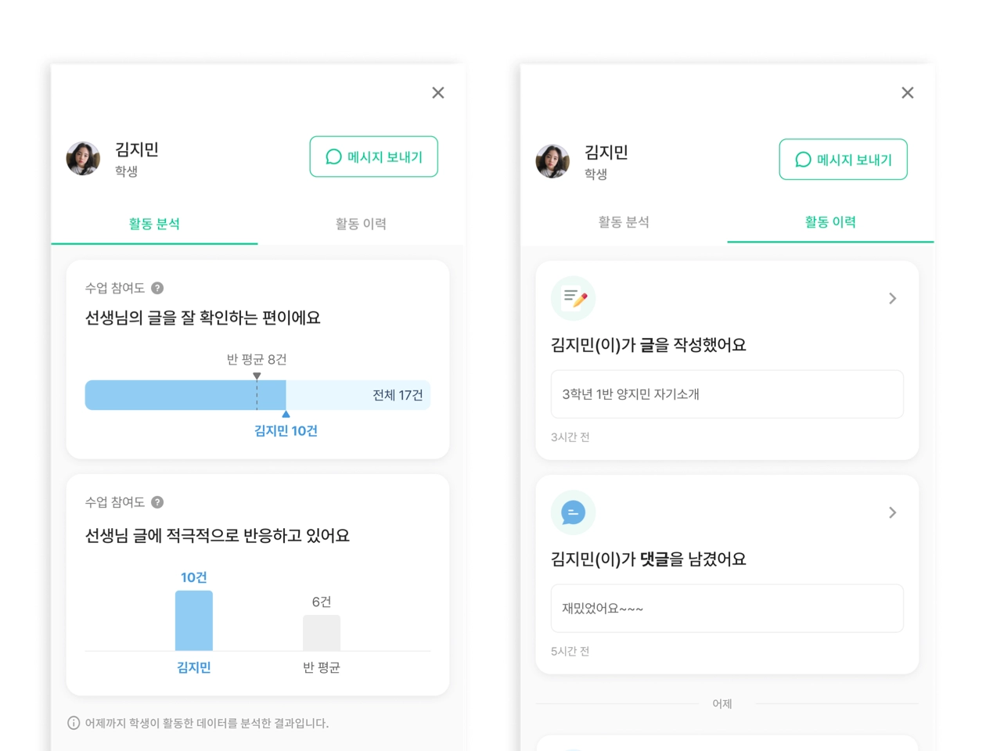Click the blue comment bubble icon
The width and height of the screenshot is (986, 751).
574,512
